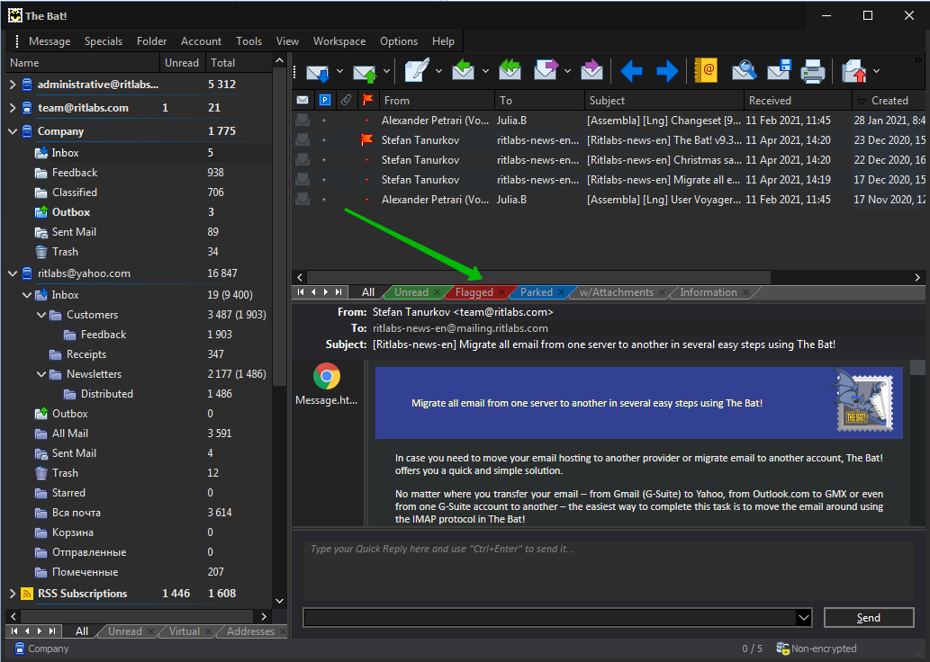The image size is (930, 662).
Task: Expand administrative@ritlabs account
Action: tap(13, 85)
